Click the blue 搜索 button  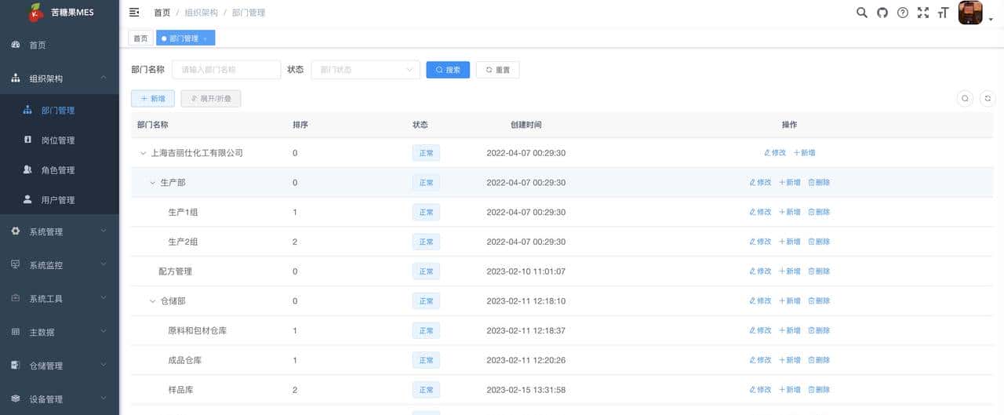(x=448, y=70)
